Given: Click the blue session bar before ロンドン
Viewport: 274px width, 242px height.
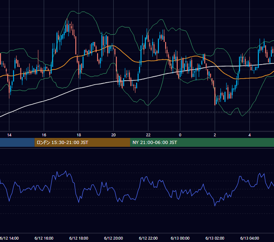Looking at the screenshot, I should coord(17,142).
